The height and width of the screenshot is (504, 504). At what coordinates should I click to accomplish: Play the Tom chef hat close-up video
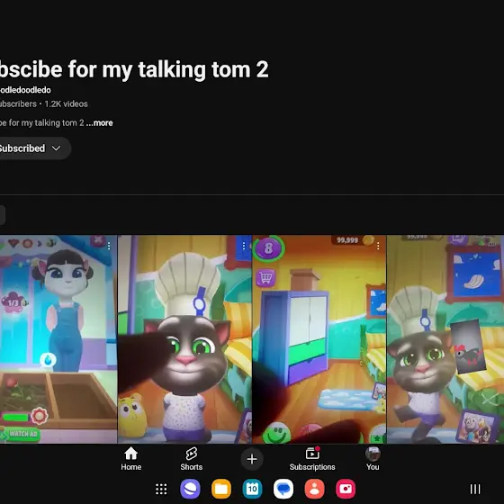coord(184,339)
